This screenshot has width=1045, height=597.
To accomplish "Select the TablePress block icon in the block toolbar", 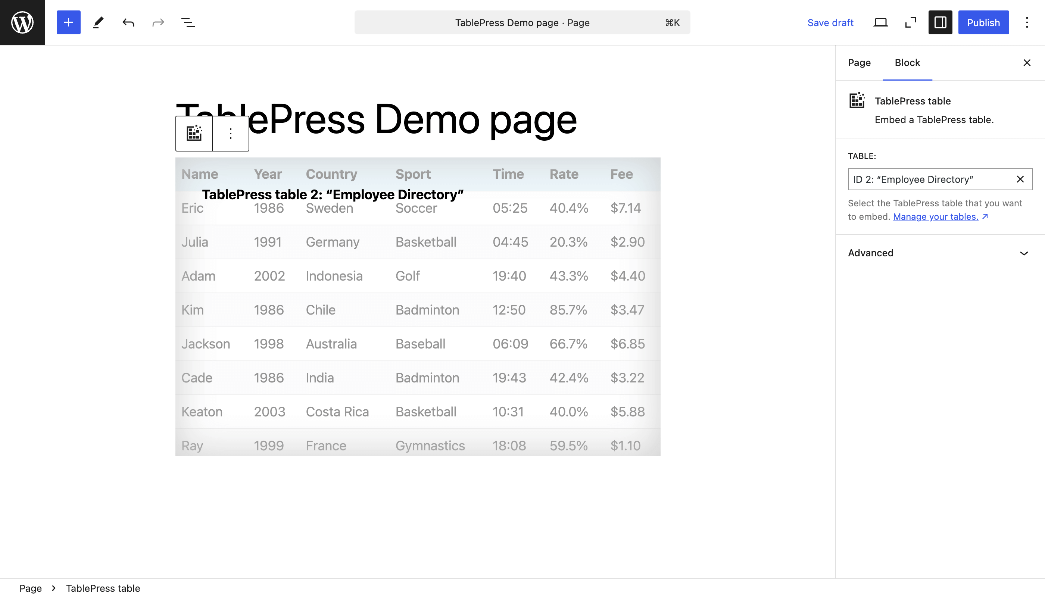I will pos(194,133).
